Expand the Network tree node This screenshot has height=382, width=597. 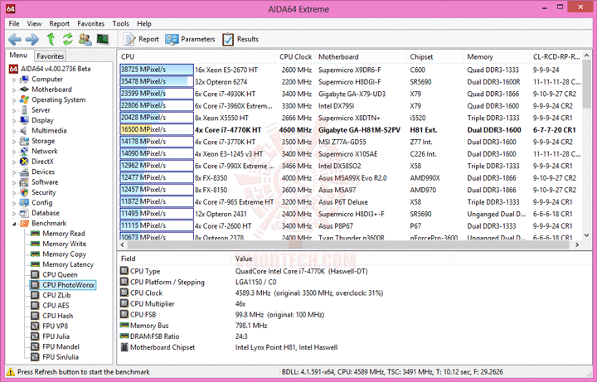[x=14, y=152]
